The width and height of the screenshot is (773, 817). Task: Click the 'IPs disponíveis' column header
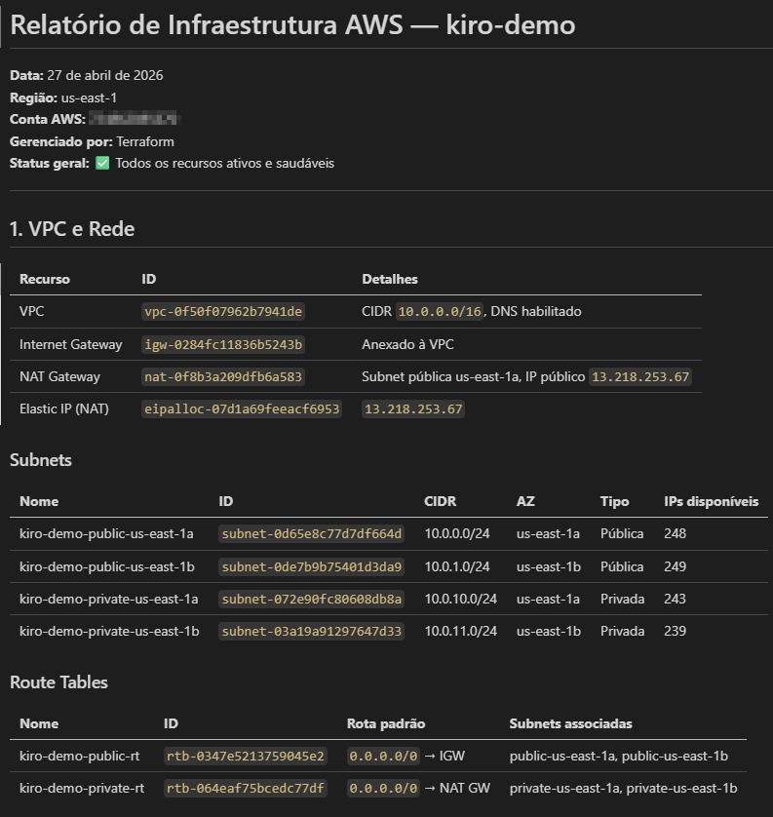711,501
